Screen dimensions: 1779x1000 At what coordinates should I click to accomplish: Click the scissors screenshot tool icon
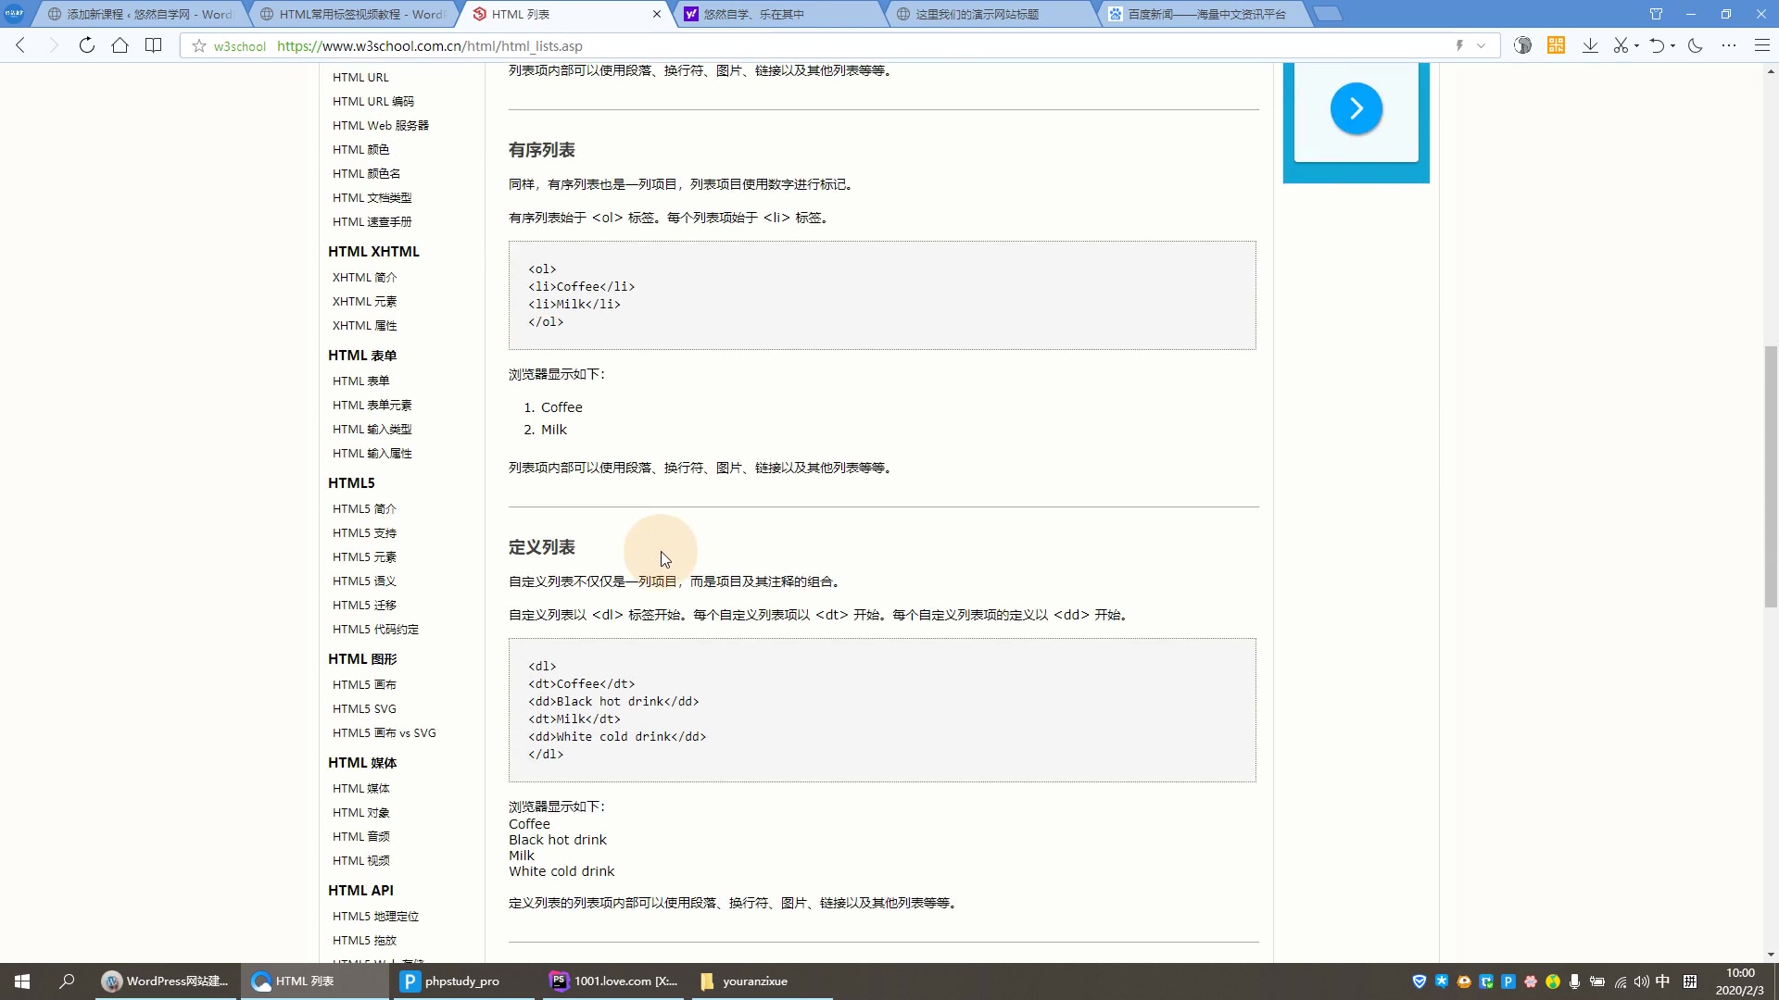(x=1621, y=45)
